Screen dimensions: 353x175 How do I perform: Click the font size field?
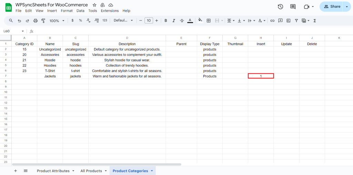click(x=149, y=20)
